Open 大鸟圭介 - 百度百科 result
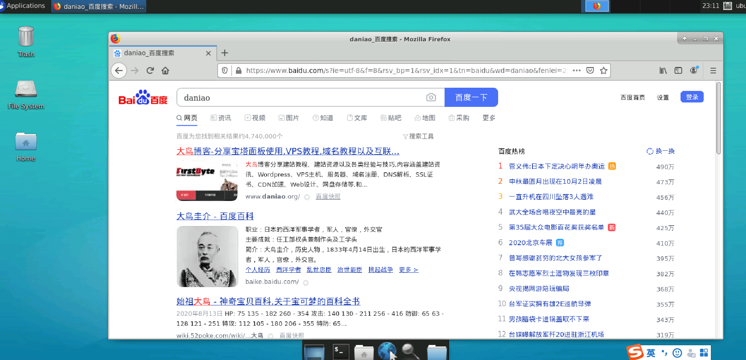This screenshot has width=746, height=360. point(215,216)
